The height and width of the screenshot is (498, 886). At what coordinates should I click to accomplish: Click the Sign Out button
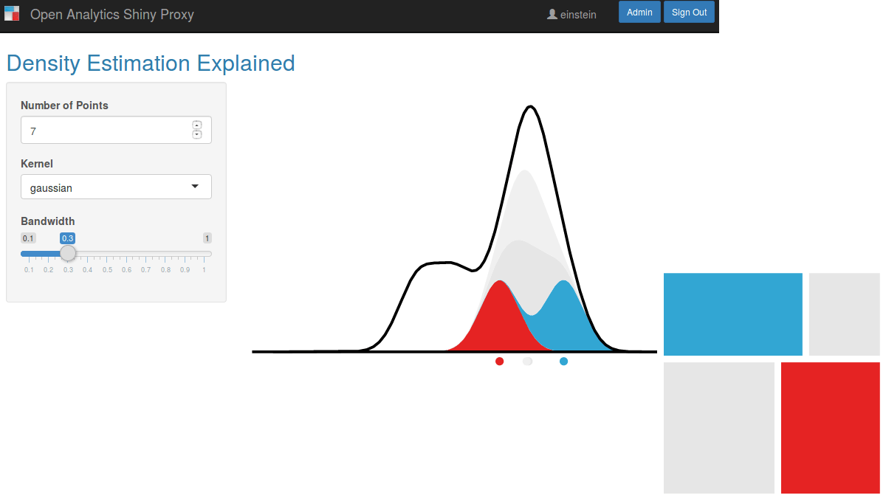(689, 12)
